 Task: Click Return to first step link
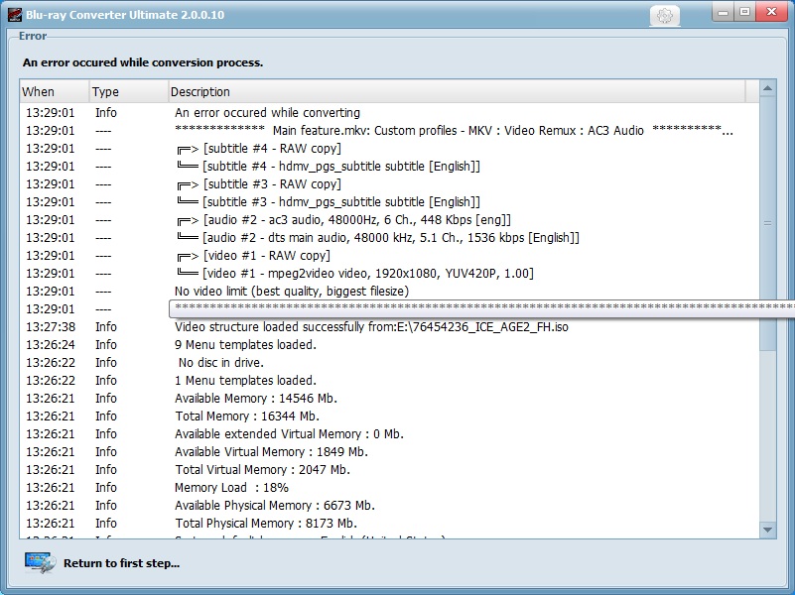click(121, 563)
